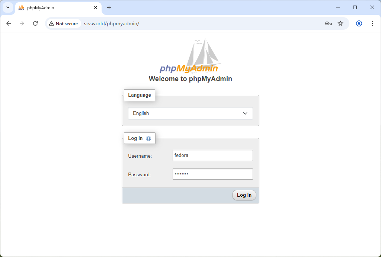Click inside the Password field
The height and width of the screenshot is (257, 381).
click(212, 174)
